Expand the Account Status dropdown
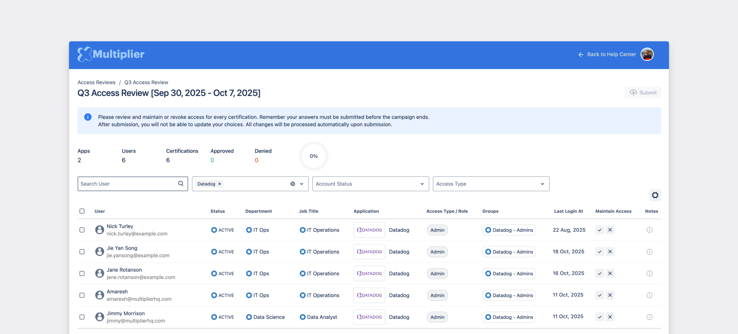The height and width of the screenshot is (334, 738). click(370, 184)
